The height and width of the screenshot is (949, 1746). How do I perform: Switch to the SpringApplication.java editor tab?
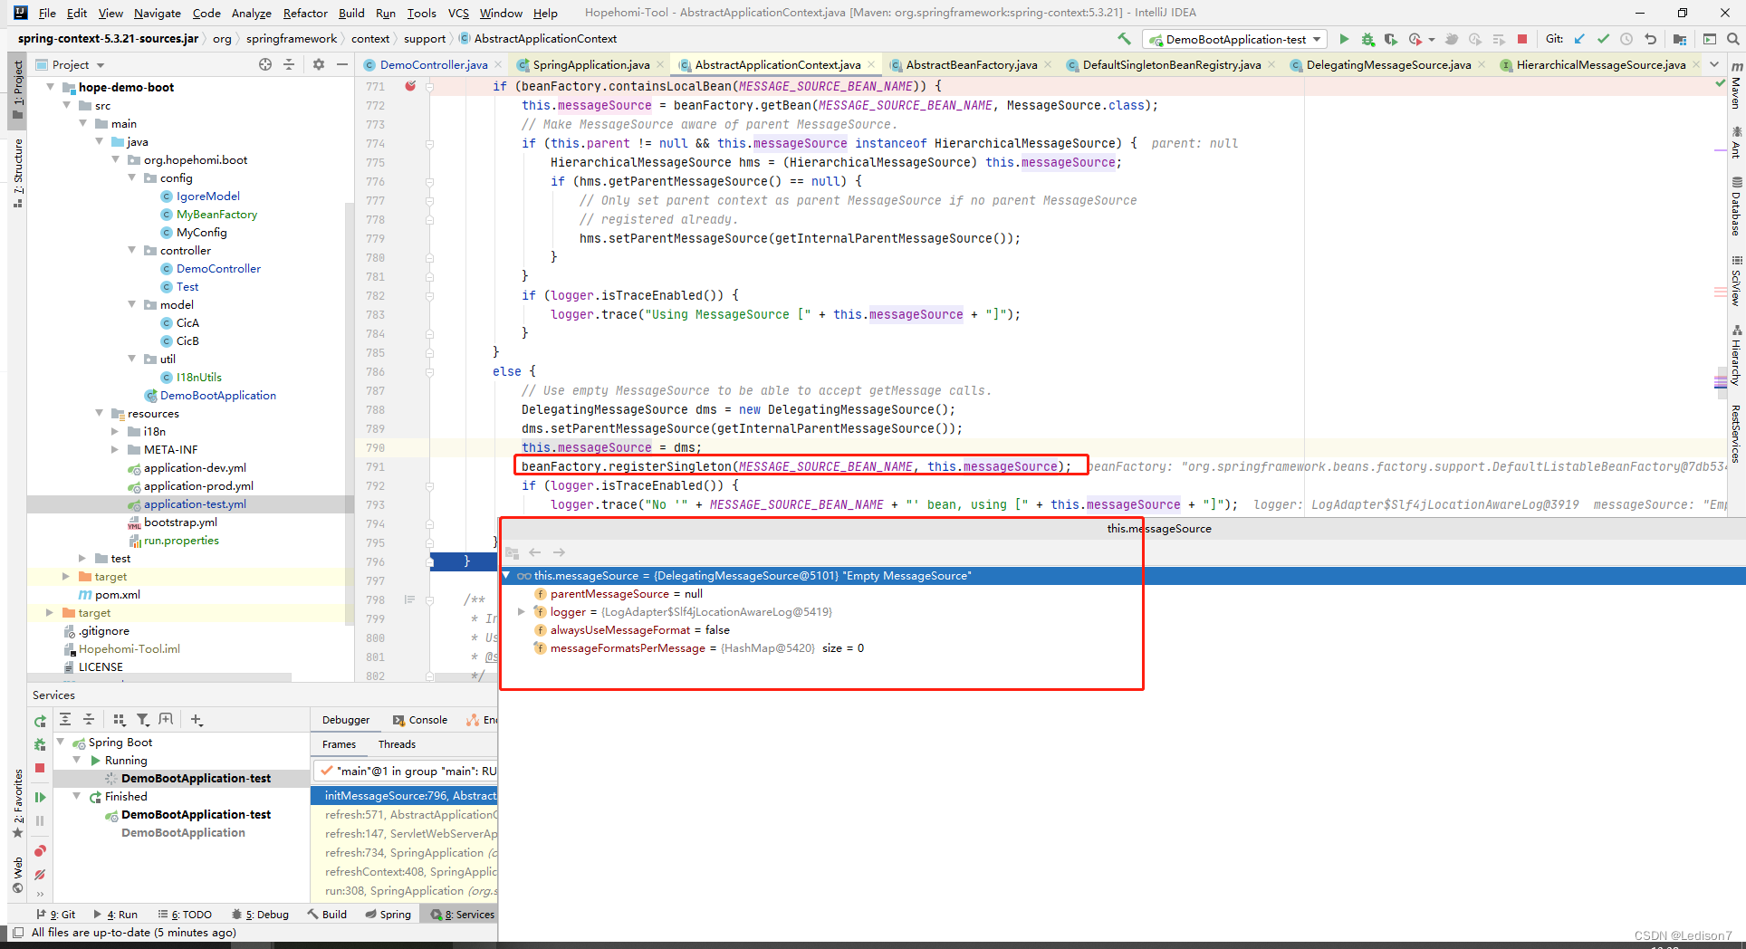click(x=590, y=64)
